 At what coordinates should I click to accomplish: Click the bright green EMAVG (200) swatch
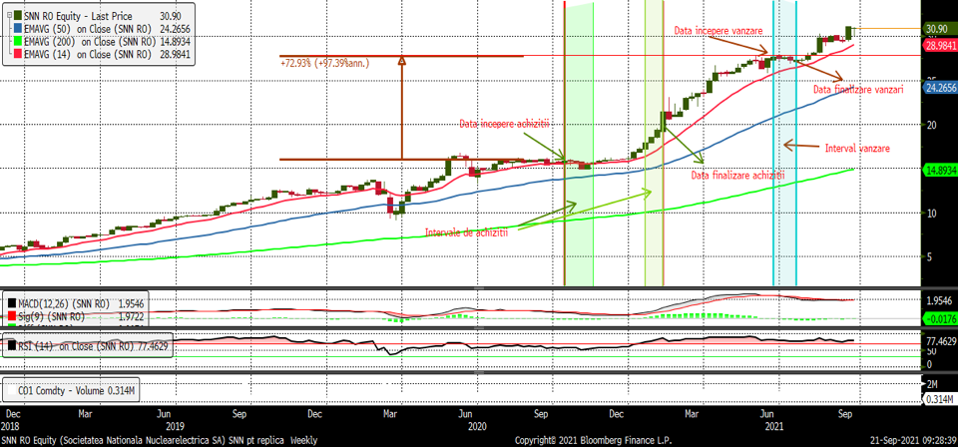(x=17, y=41)
